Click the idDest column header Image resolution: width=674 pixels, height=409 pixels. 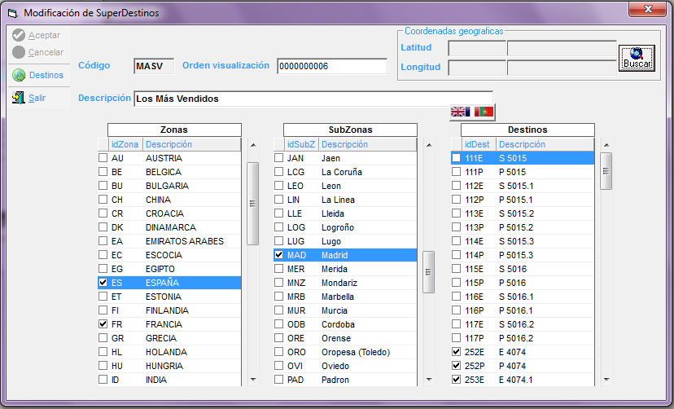click(479, 144)
